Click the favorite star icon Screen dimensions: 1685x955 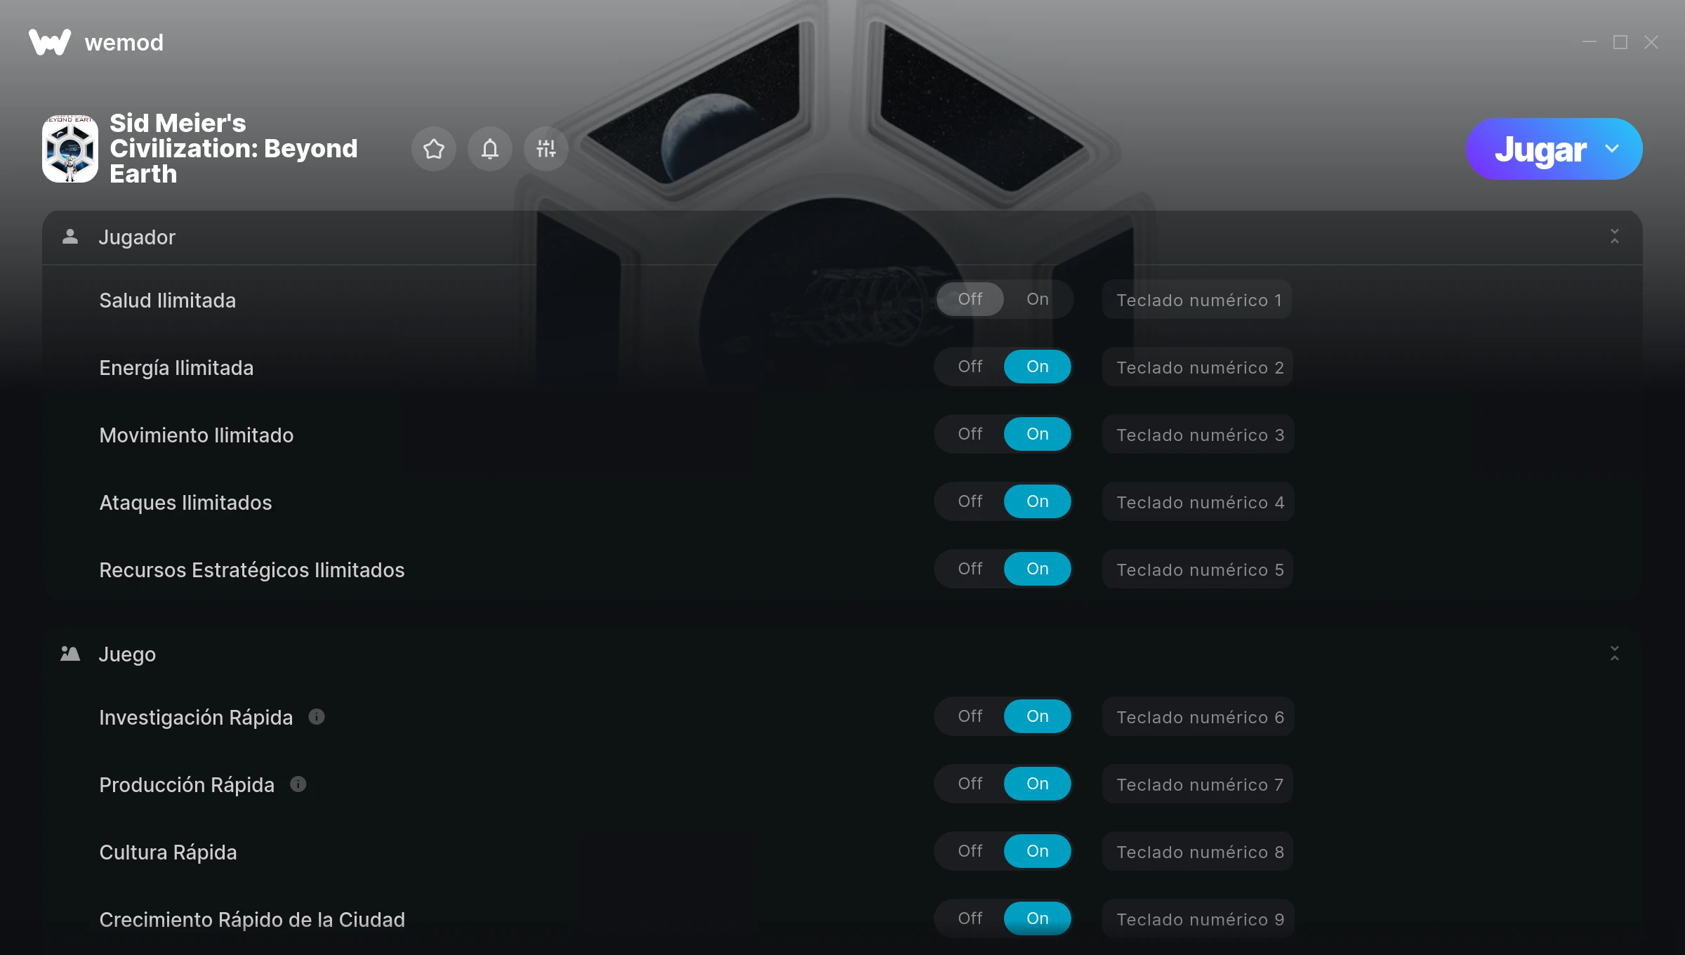pyautogui.click(x=434, y=149)
